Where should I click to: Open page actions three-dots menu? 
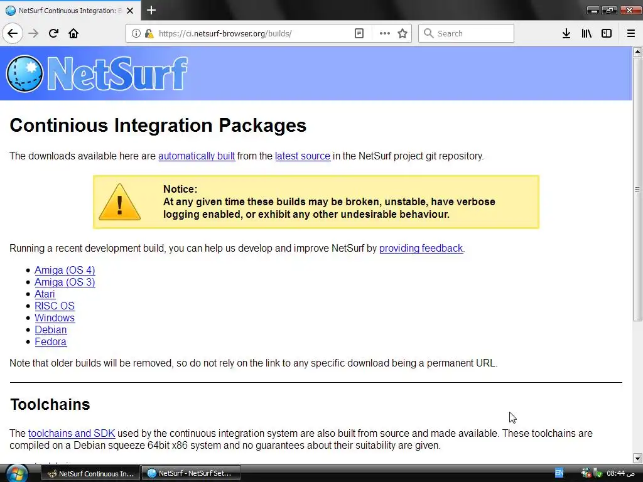click(x=385, y=33)
